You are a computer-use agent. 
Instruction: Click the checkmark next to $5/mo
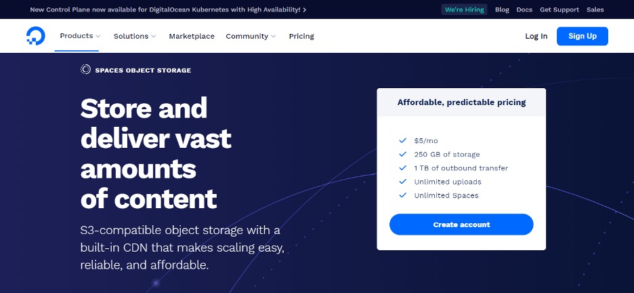pos(403,141)
